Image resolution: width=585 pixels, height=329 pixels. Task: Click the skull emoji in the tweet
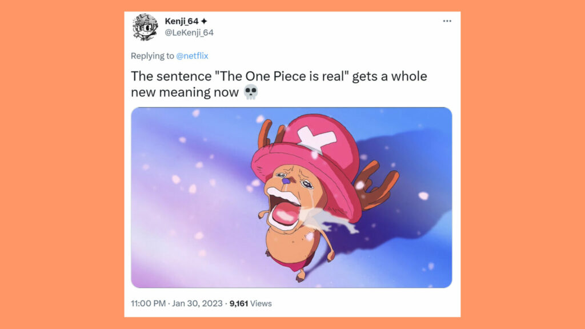251,91
